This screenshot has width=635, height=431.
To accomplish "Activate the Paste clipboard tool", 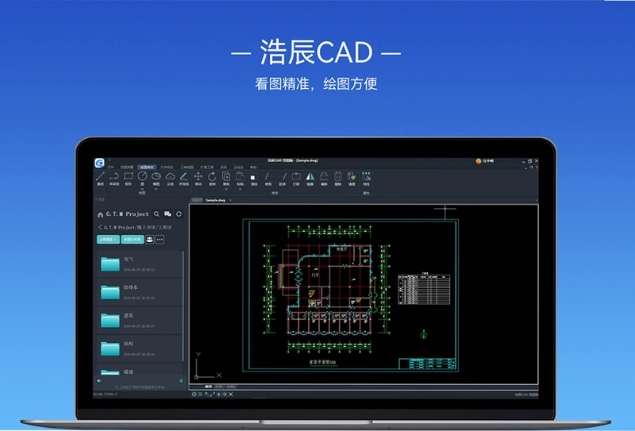I will pyautogui.click(x=241, y=179).
